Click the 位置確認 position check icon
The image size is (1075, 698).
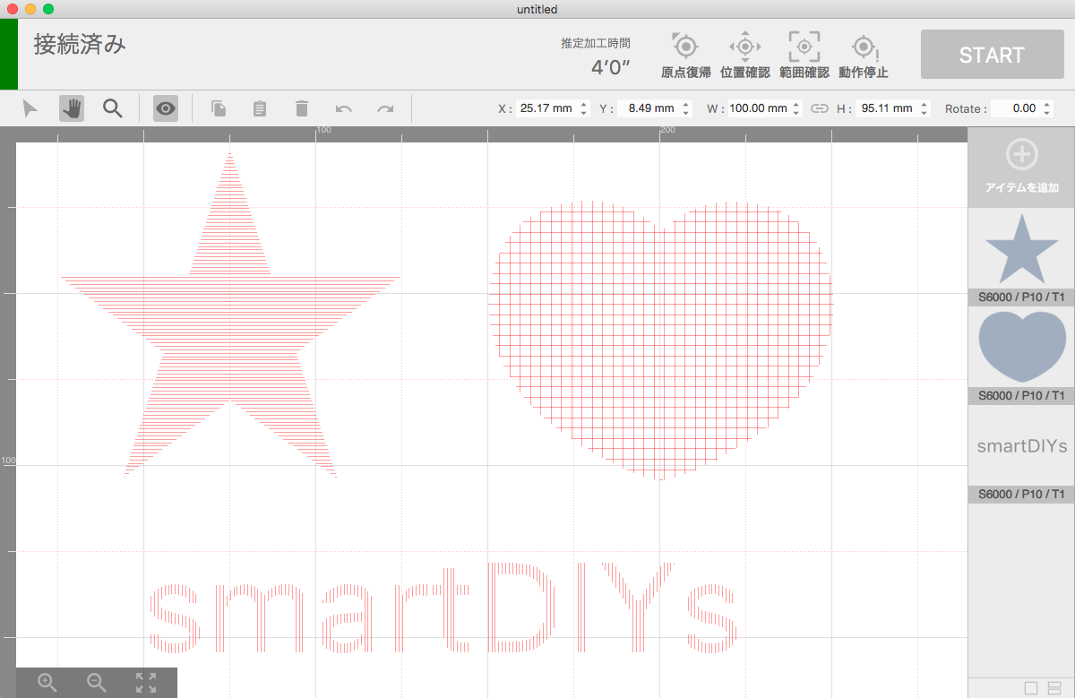tap(745, 55)
